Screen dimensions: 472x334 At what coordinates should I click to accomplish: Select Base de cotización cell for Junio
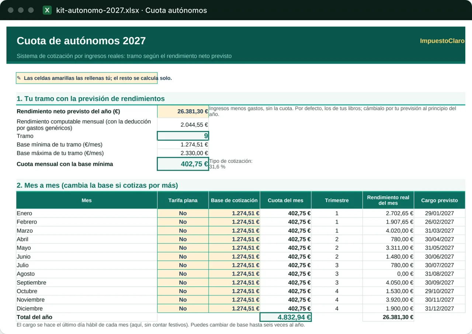click(234, 257)
